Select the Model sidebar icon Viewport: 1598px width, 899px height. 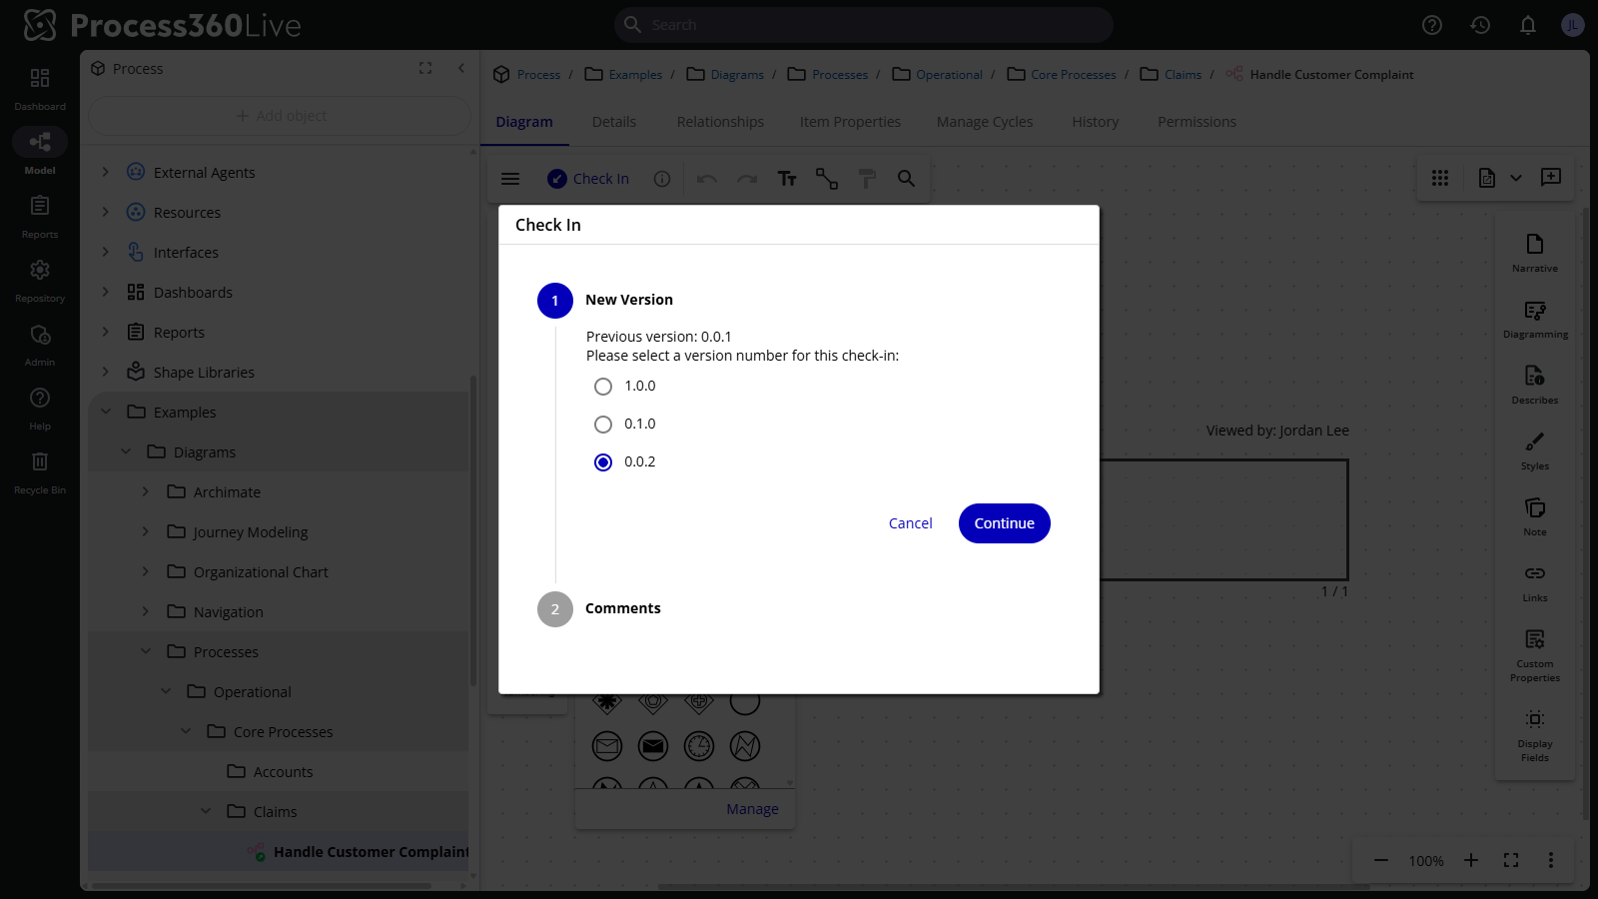[40, 151]
